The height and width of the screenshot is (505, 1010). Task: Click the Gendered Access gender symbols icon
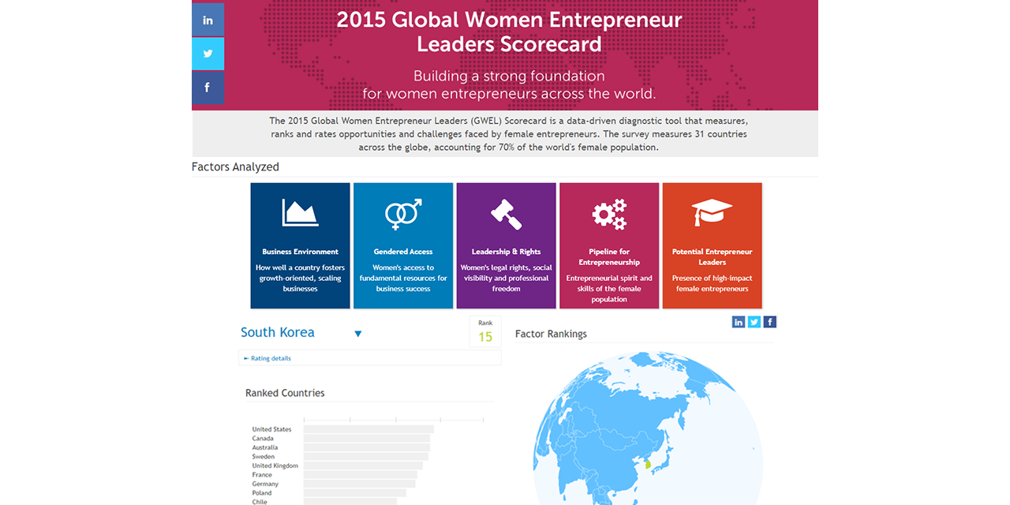[x=403, y=213]
